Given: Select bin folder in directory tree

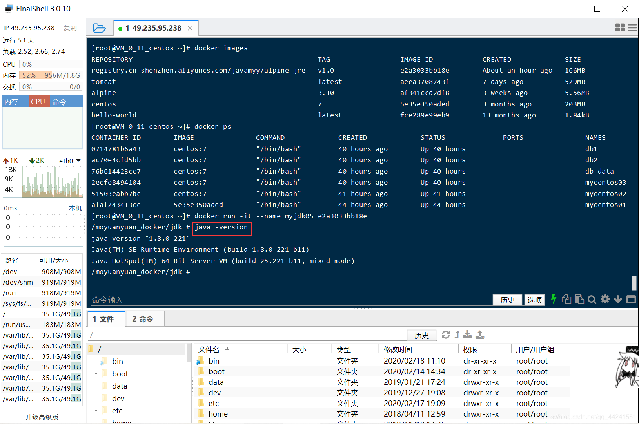Looking at the screenshot, I should 117,361.
